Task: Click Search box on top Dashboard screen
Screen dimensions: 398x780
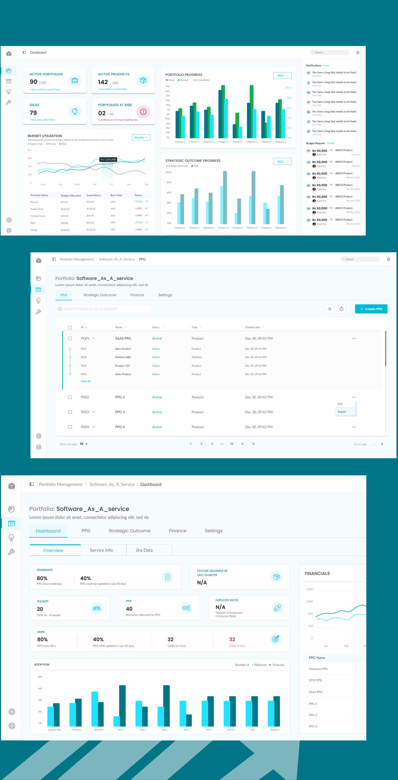Action: pos(329,52)
